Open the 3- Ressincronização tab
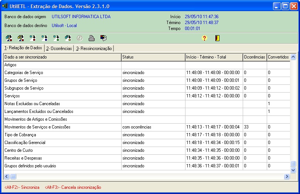The height and width of the screenshot is (194, 300). pyautogui.click(x=94, y=48)
